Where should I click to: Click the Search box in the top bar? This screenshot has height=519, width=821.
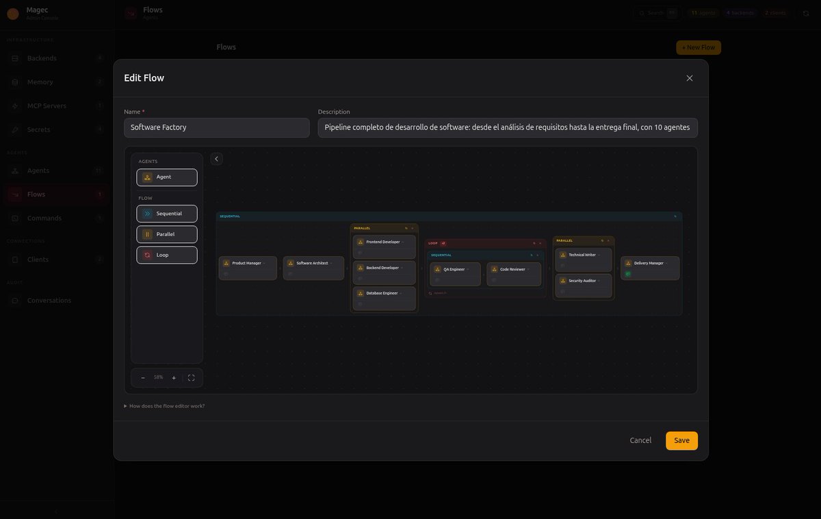tap(657, 13)
